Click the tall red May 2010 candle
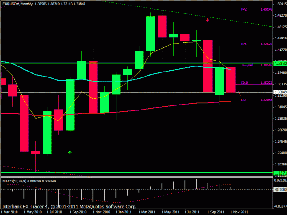Screen dimensions: 287x215 click(x=24, y=123)
